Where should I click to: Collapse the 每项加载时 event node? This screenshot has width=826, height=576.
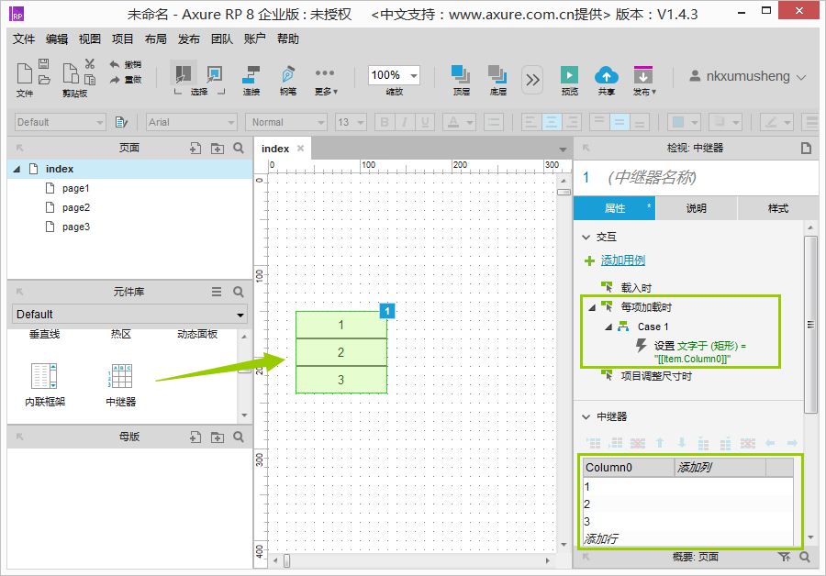tap(592, 307)
